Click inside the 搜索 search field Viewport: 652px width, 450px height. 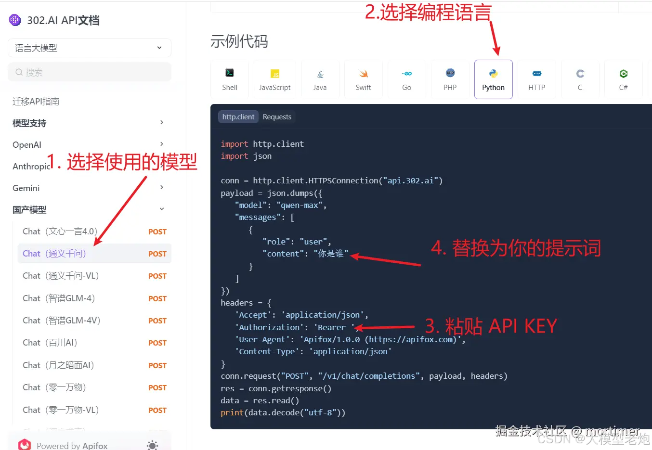(x=89, y=71)
